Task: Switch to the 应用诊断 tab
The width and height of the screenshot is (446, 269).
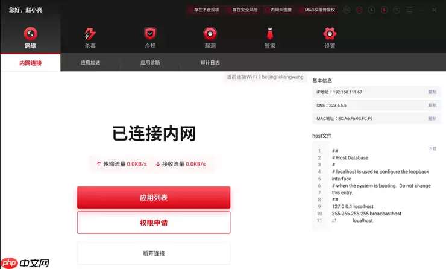Action: tap(150, 63)
